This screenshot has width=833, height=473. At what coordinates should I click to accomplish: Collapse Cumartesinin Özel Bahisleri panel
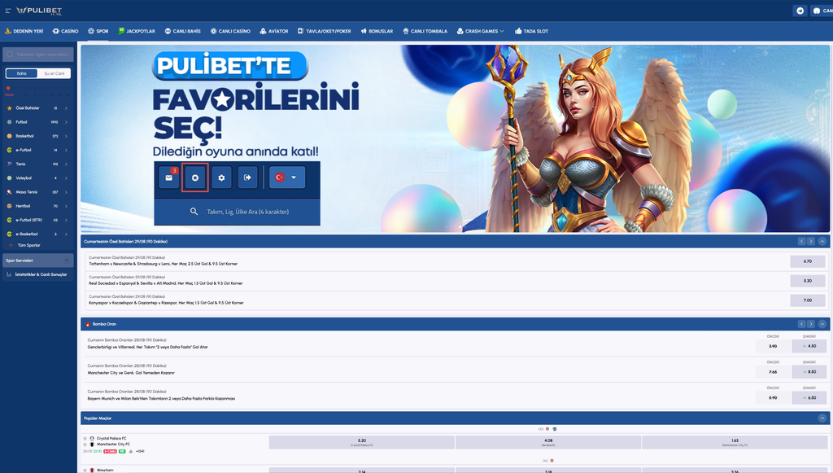tap(822, 241)
